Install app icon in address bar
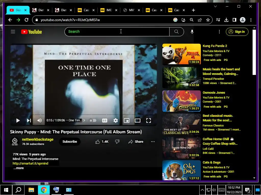This screenshot has height=195, width=261. click(184, 20)
